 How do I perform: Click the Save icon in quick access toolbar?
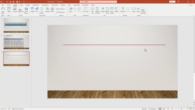point(2,2)
